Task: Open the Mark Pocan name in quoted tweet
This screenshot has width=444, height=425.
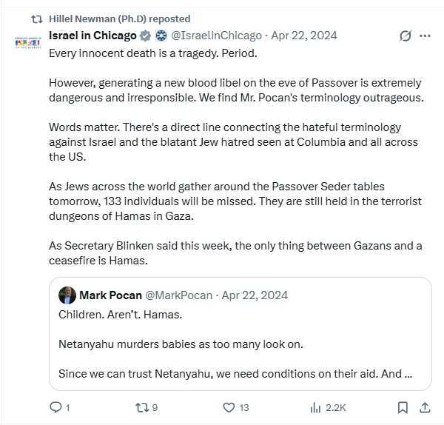Action: [x=110, y=295]
